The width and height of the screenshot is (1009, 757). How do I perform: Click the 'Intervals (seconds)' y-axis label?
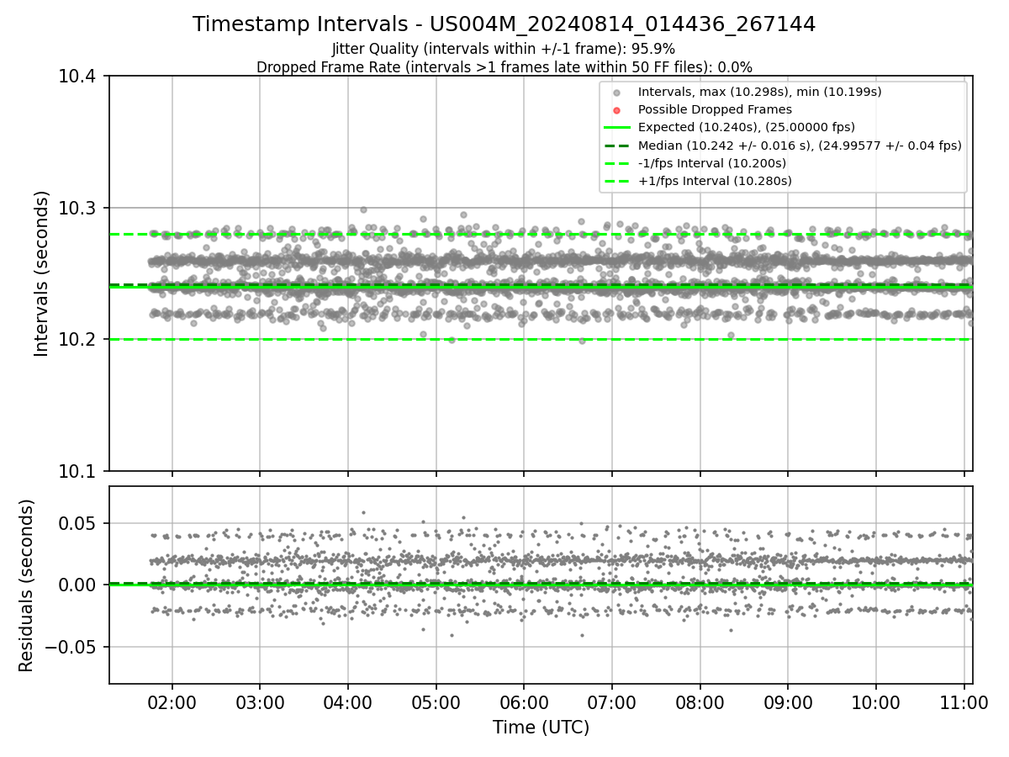click(42, 273)
